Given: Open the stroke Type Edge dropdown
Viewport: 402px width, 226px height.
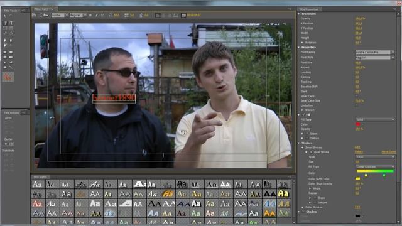Looking at the screenshot, I should (374, 157).
